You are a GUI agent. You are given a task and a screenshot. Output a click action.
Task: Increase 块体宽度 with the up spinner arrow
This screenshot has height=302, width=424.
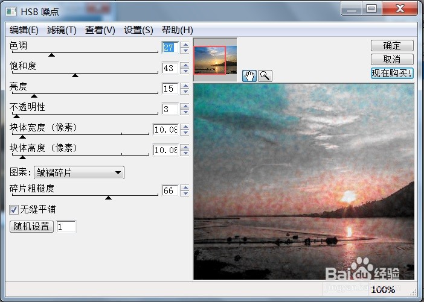(x=185, y=127)
